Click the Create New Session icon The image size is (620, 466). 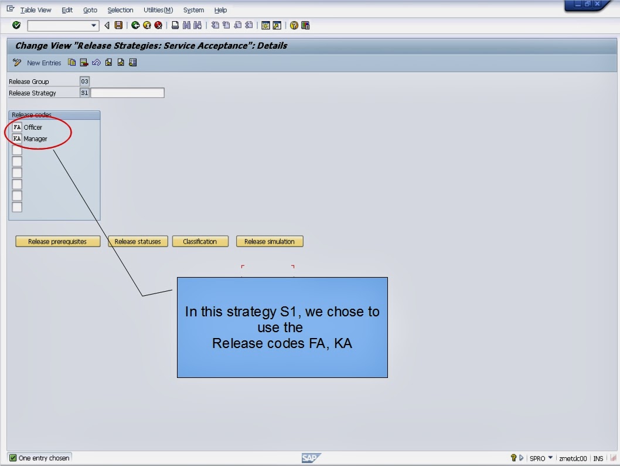click(x=265, y=25)
